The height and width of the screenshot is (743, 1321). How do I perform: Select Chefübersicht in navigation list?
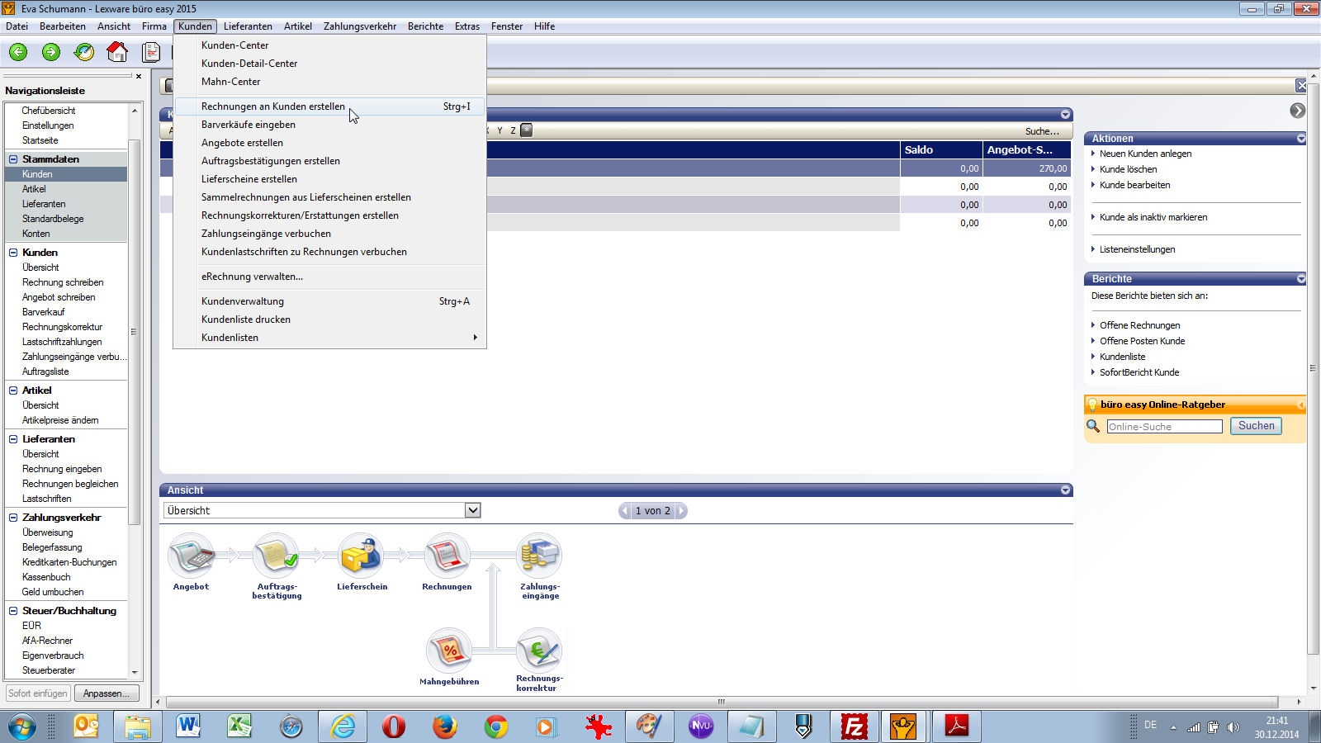click(x=49, y=111)
